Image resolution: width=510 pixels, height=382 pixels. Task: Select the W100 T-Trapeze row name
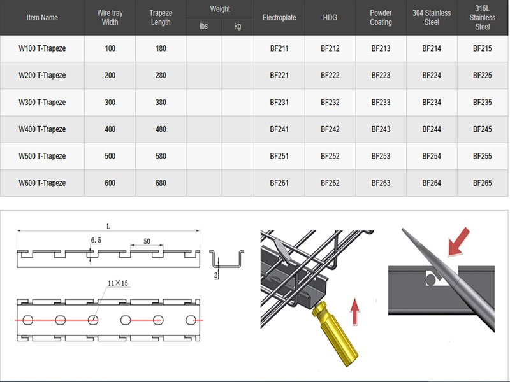(42, 49)
